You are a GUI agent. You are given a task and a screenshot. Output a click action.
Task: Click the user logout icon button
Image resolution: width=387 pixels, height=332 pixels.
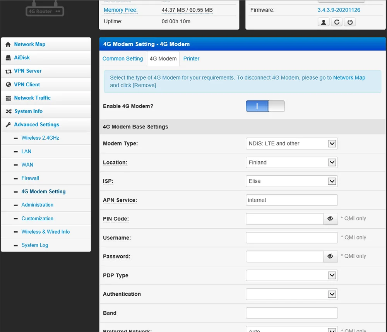coord(324,22)
